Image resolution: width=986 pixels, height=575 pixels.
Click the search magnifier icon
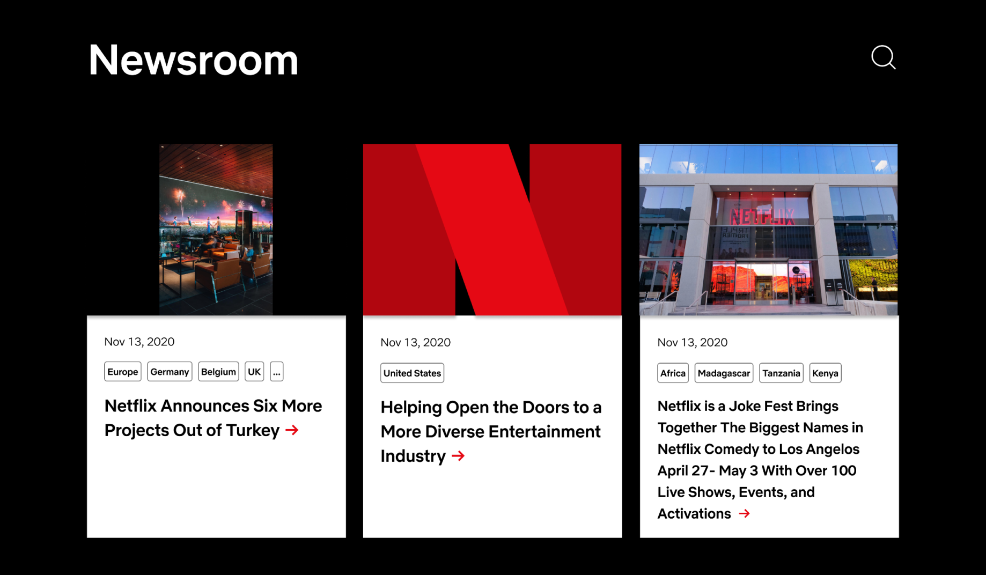pyautogui.click(x=883, y=58)
